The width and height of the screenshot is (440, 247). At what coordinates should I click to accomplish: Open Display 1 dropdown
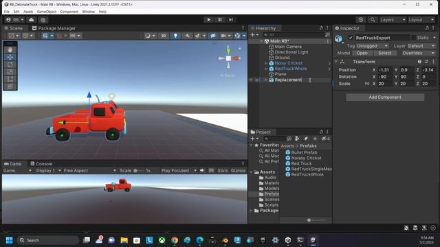click(x=48, y=170)
